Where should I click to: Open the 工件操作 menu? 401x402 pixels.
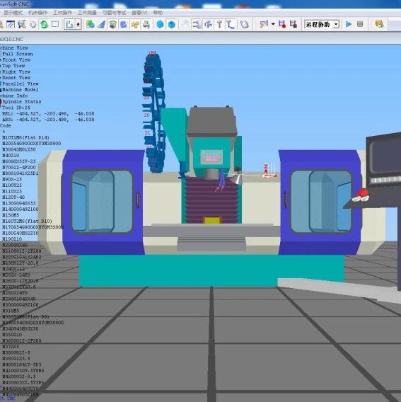[x=62, y=13]
